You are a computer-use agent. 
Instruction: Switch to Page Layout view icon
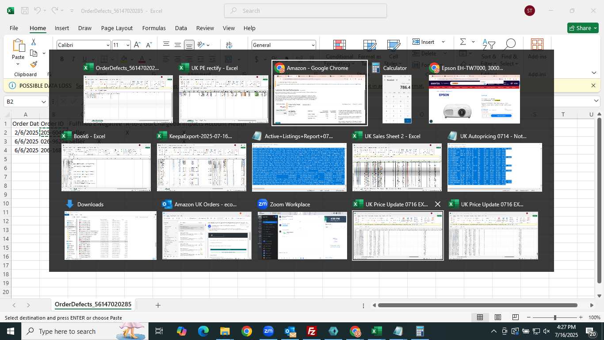tap(497, 317)
